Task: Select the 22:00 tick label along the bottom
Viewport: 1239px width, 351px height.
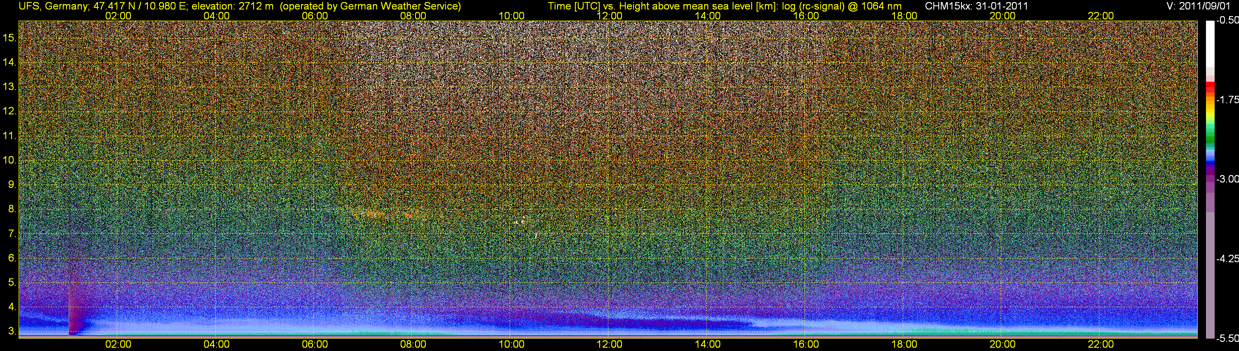Action: (1101, 344)
